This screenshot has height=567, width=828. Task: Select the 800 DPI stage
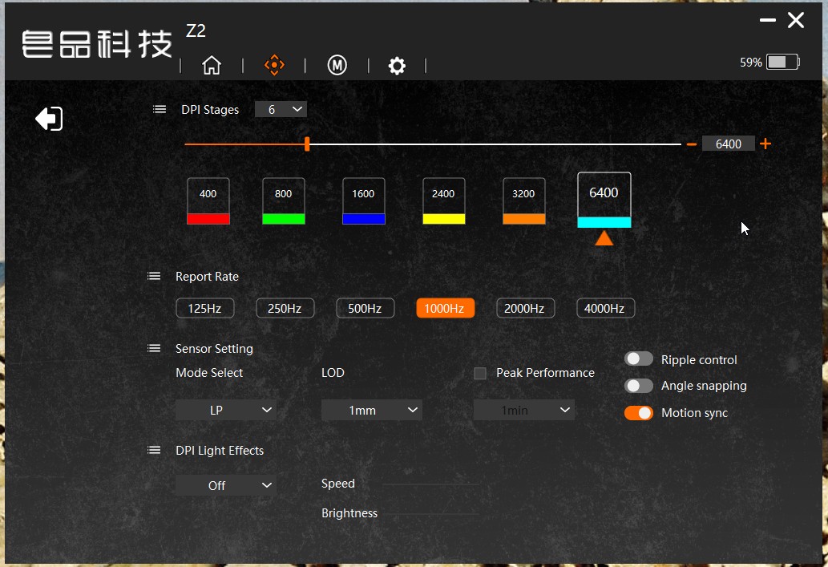click(284, 200)
